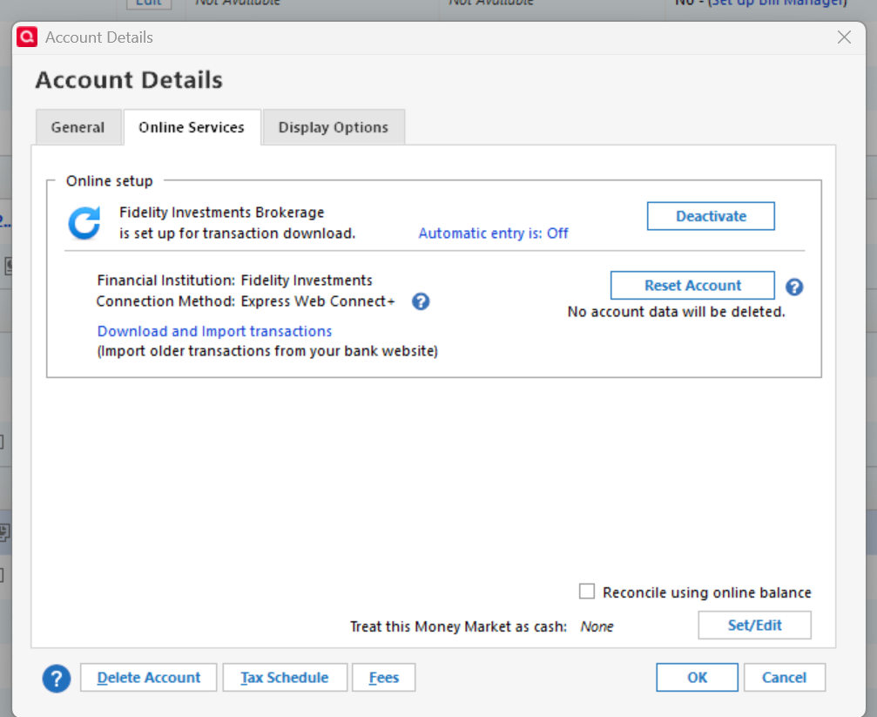This screenshot has width=877, height=717.
Task: Confirm with the OK button
Action: click(x=697, y=678)
